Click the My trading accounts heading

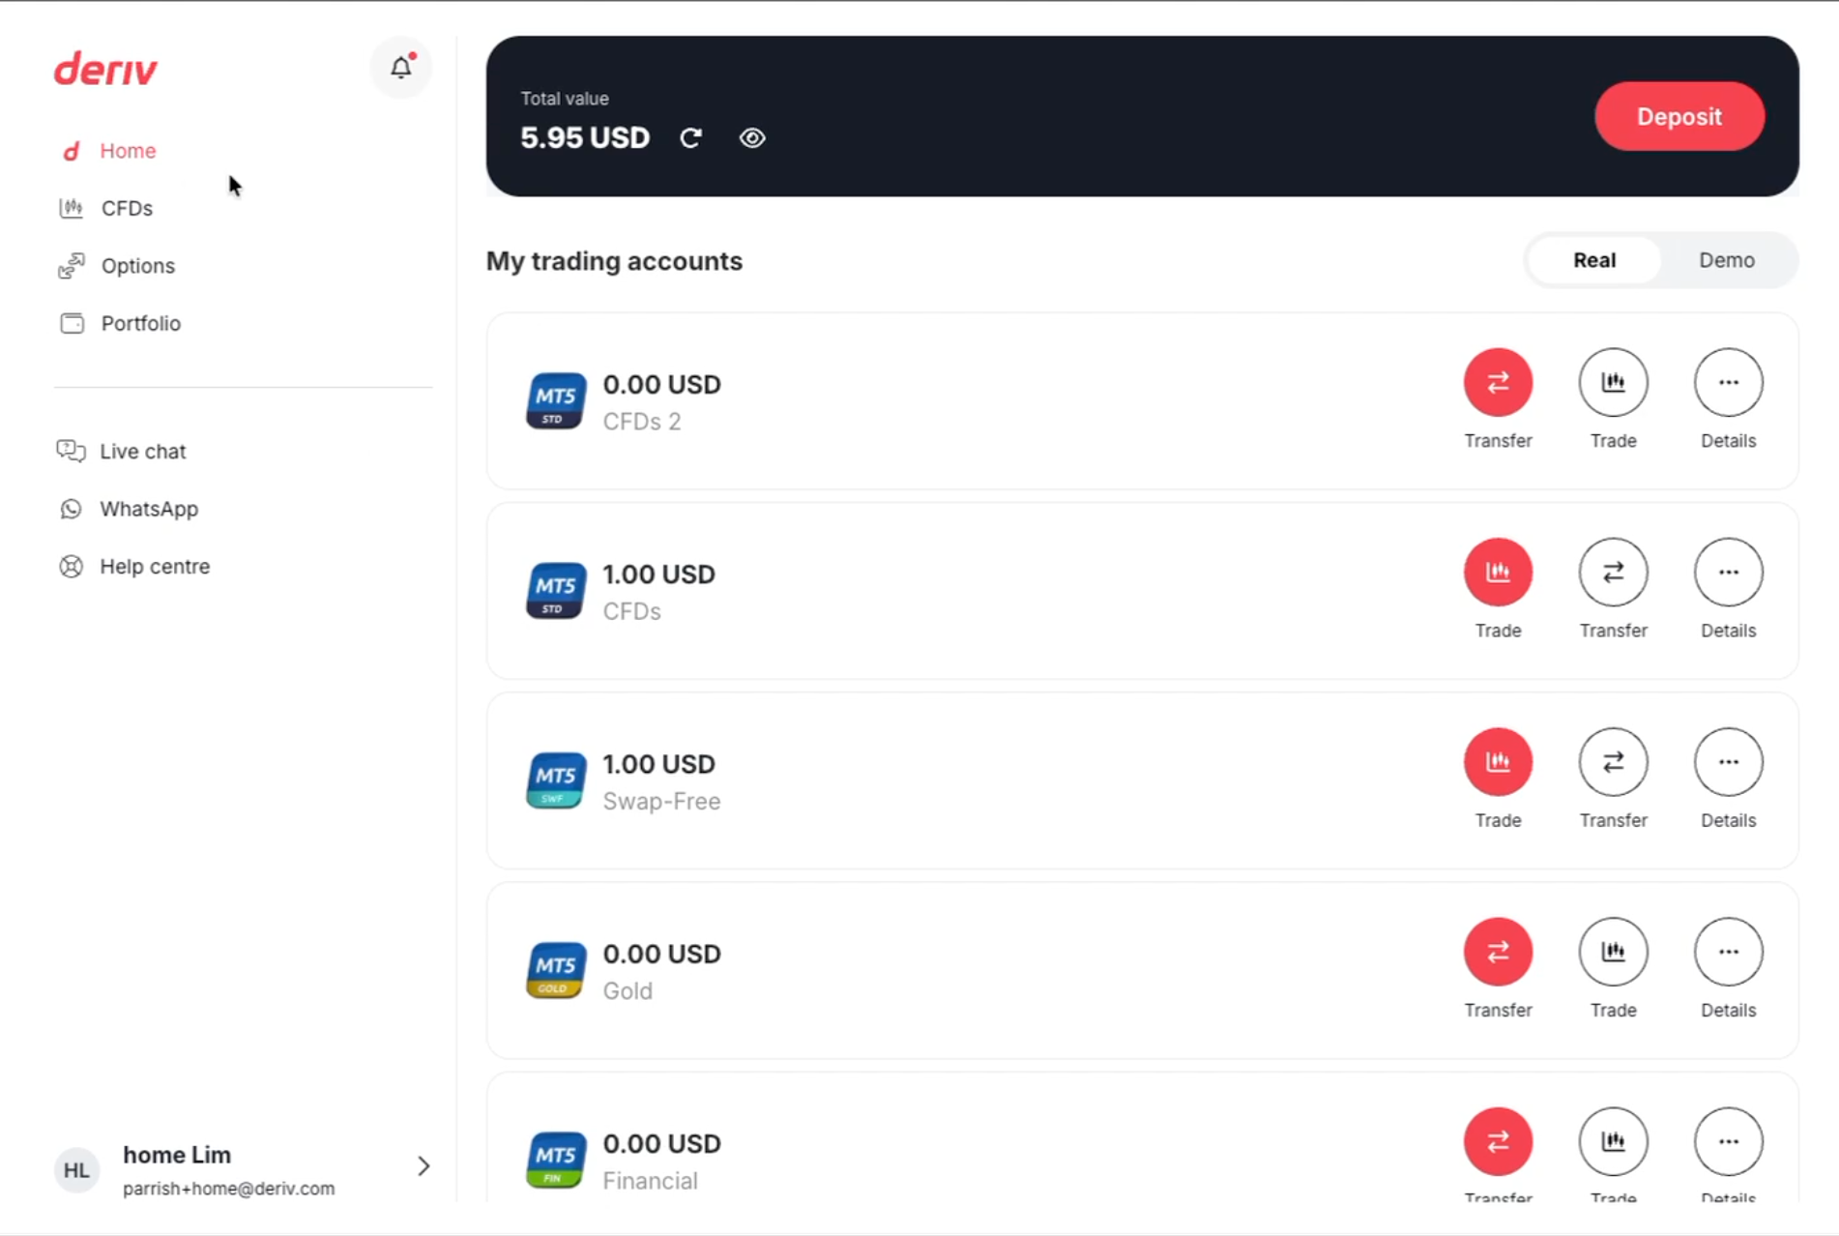[614, 261]
